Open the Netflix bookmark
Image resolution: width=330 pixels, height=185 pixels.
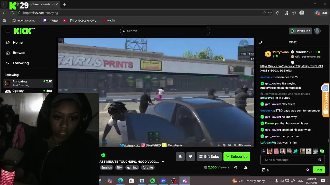pos(109,21)
